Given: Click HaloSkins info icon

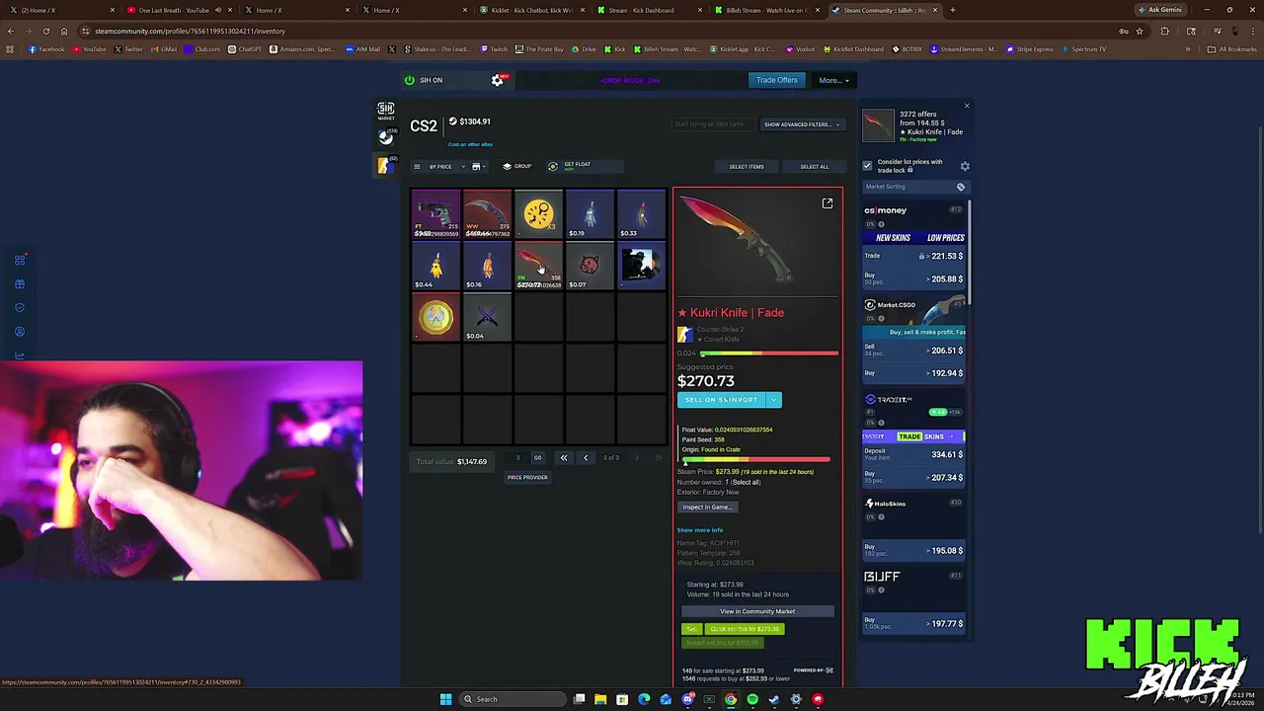Looking at the screenshot, I should point(881,517).
